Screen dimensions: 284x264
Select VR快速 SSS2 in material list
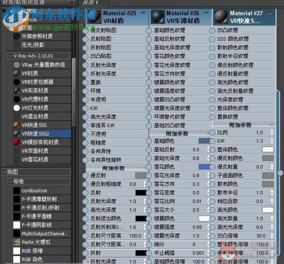[x=42, y=134]
